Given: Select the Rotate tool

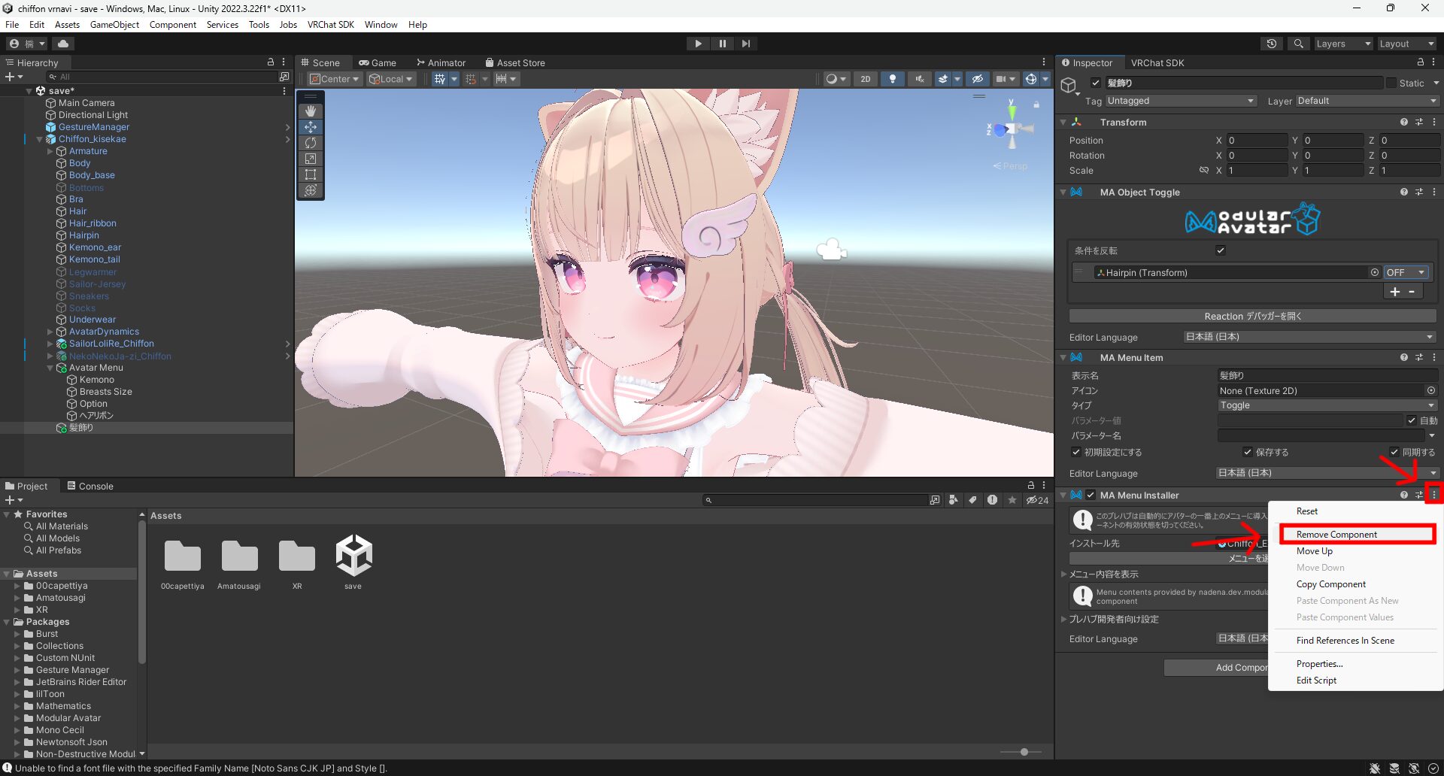Looking at the screenshot, I should point(311,143).
